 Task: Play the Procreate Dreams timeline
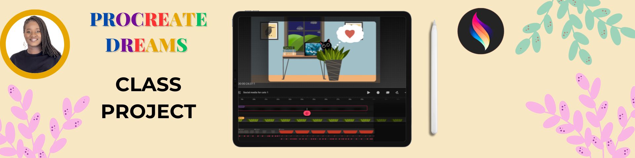click(368, 92)
